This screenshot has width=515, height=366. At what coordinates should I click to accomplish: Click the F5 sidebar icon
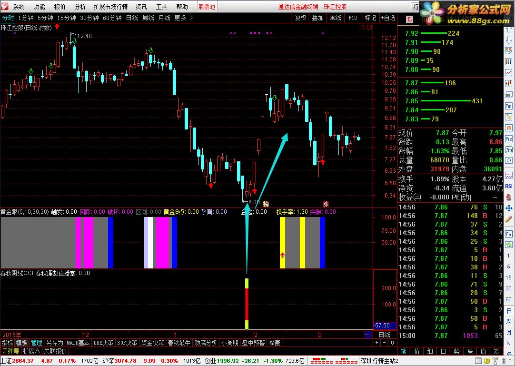click(x=508, y=234)
